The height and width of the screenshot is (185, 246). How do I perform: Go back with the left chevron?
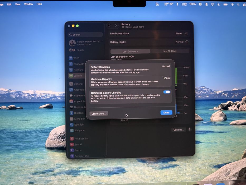110,25
